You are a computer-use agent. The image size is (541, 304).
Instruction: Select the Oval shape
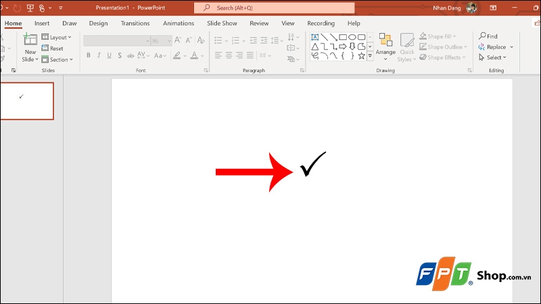[352, 37]
